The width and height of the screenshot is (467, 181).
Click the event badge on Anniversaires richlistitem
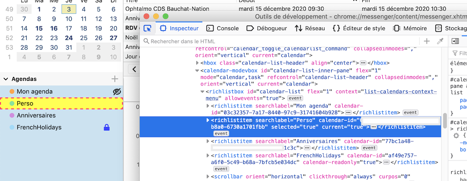coord(369,148)
